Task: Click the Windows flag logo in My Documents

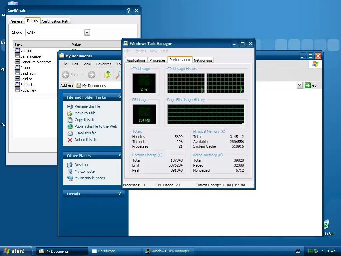Action: click(x=315, y=64)
